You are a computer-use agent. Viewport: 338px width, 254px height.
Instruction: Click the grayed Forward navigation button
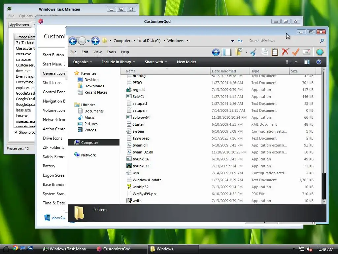tap(82, 41)
